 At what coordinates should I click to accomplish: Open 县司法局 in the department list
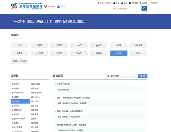[x=15, y=84]
